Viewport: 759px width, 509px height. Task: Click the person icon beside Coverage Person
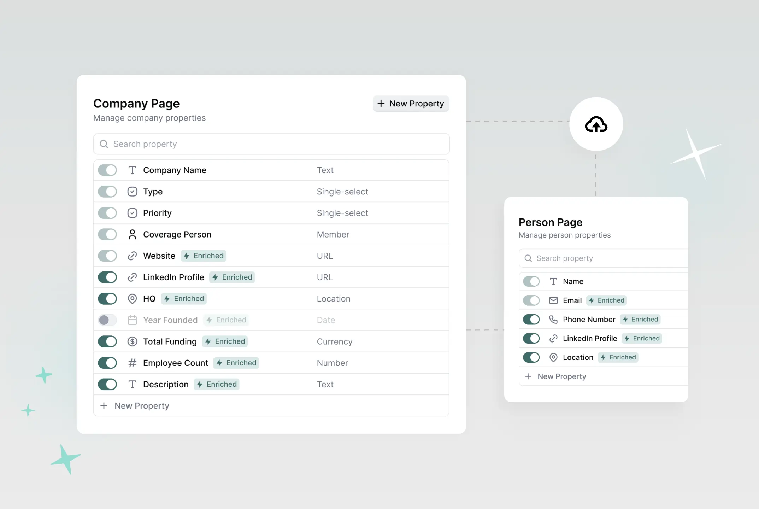(x=132, y=234)
